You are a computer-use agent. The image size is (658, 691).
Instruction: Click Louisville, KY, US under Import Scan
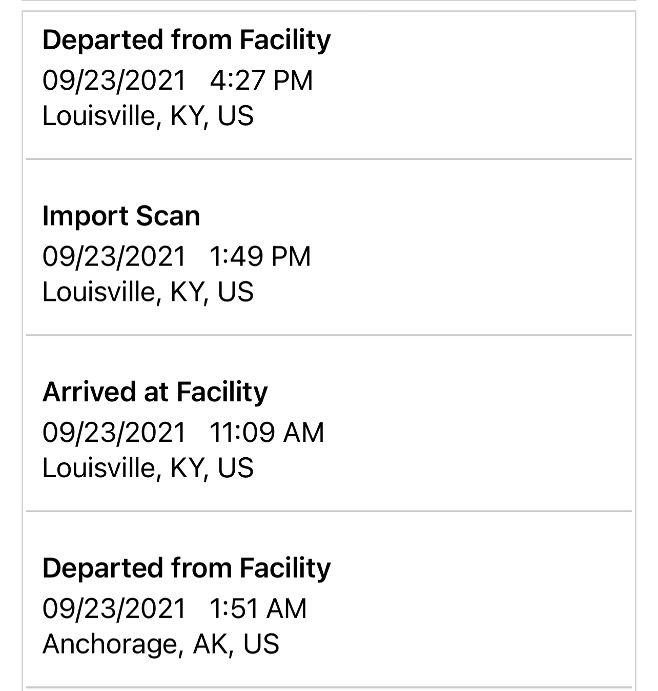pos(148,292)
